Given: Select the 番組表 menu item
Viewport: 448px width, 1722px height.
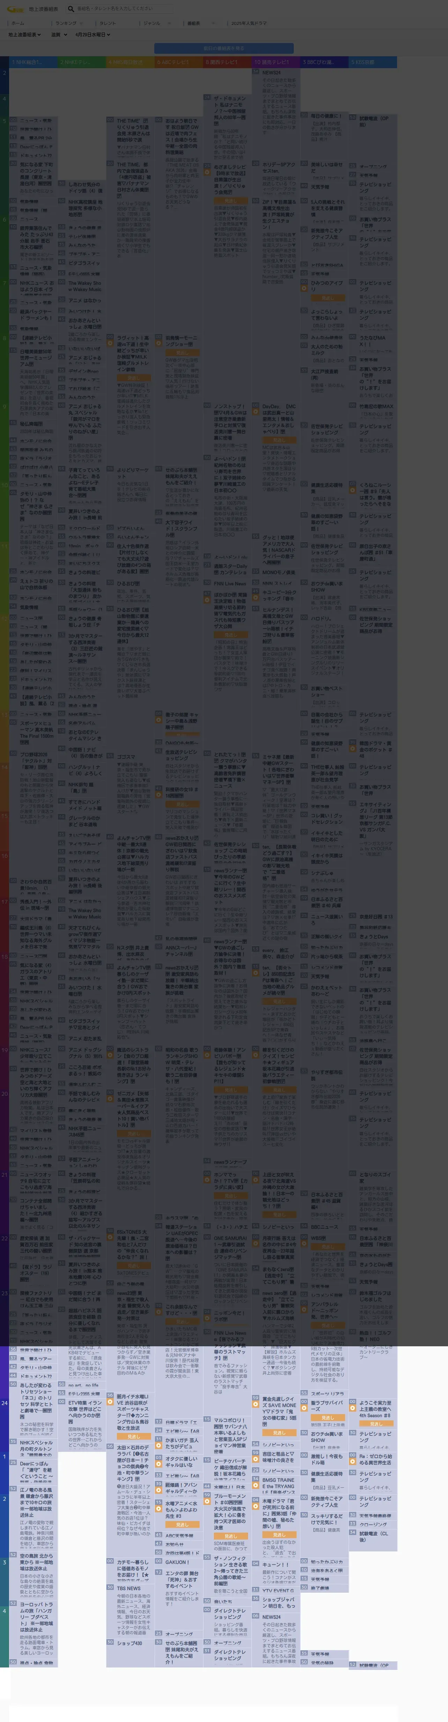Looking at the screenshot, I should pos(194,23).
